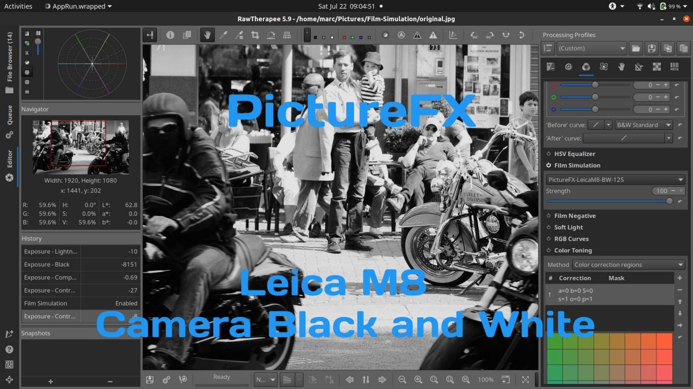Open the Processing Profiles (Custom) dropdown
Viewport: 693px width, 389px height.
592,48
